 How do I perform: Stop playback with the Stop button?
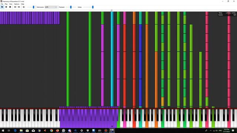pyautogui.click(x=10, y=7)
